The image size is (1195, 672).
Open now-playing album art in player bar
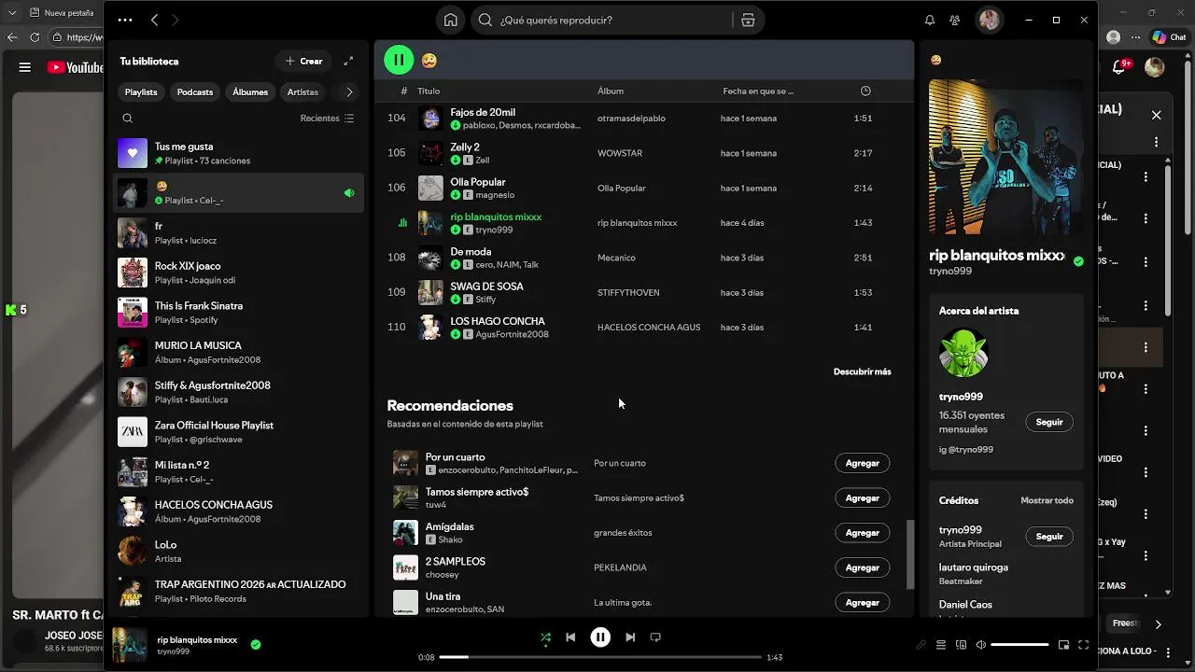[130, 645]
